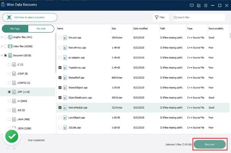Check the NativeProxy.cpp checkbox
This screenshot has height=153, width=231.
pyautogui.click(x=60, y=47)
